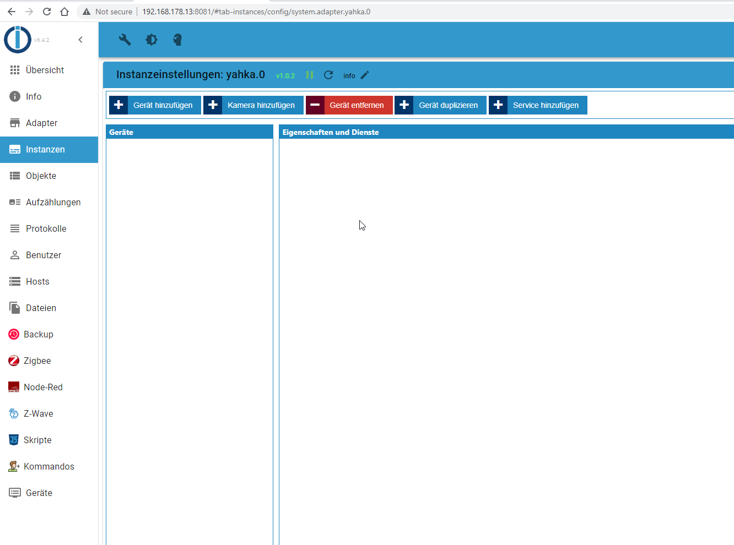Open the expert mode head icon
Viewport: 734px width, 545px height.
177,40
